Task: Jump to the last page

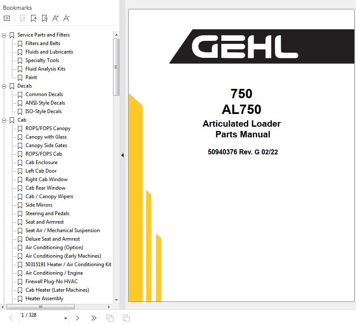Action: click(x=93, y=318)
